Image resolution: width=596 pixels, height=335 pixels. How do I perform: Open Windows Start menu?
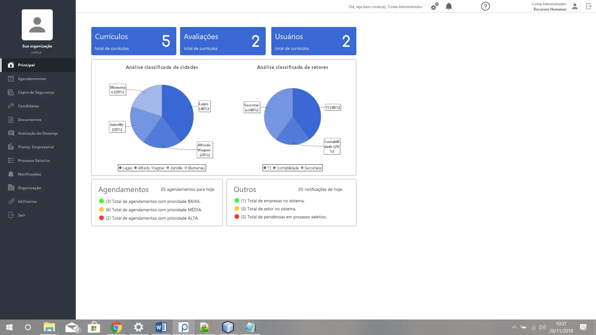coord(9,327)
